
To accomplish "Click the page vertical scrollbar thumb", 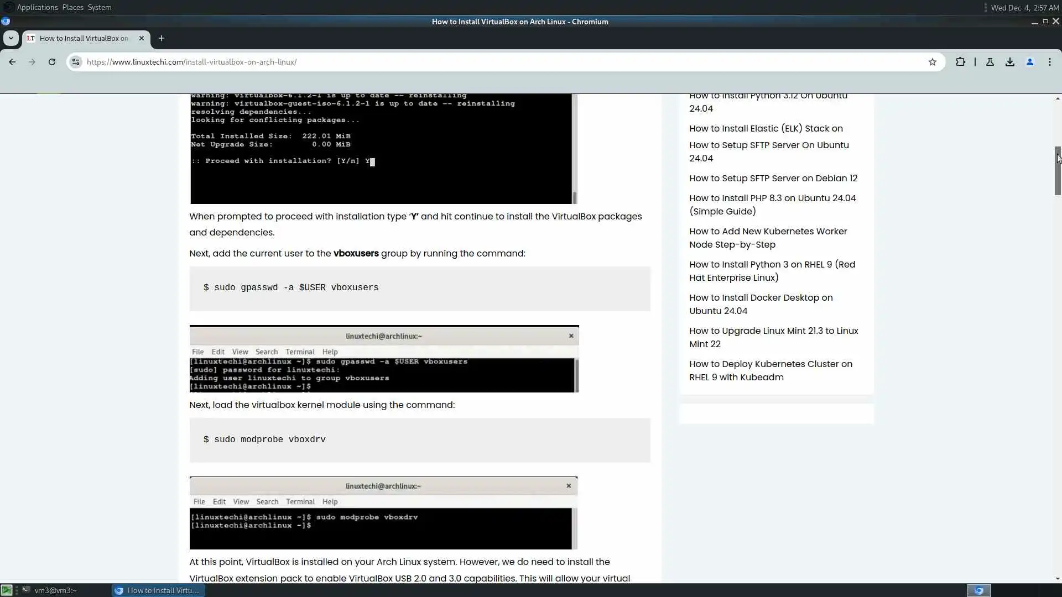I will 1057,170.
